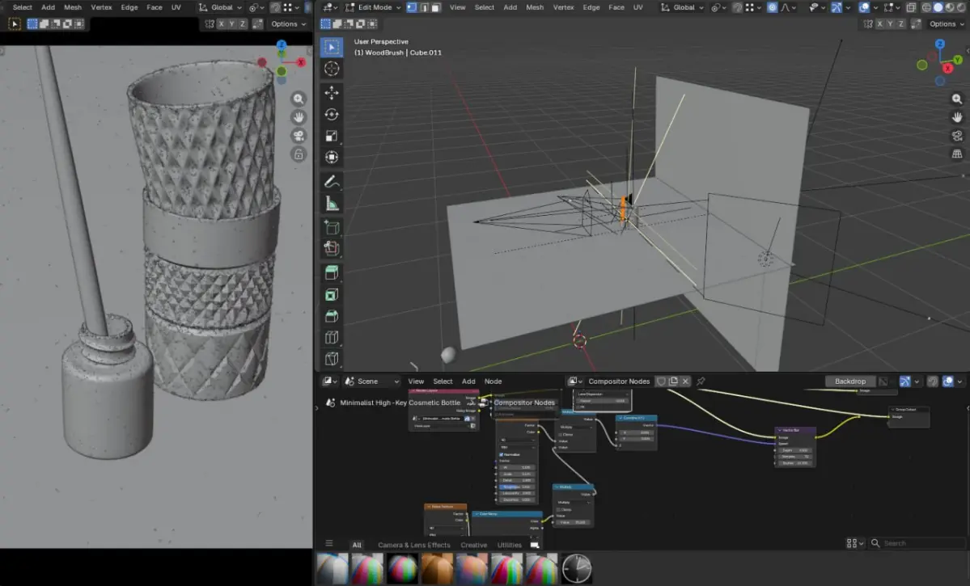
Task: Switch to Creative asset tab
Action: coord(474,546)
